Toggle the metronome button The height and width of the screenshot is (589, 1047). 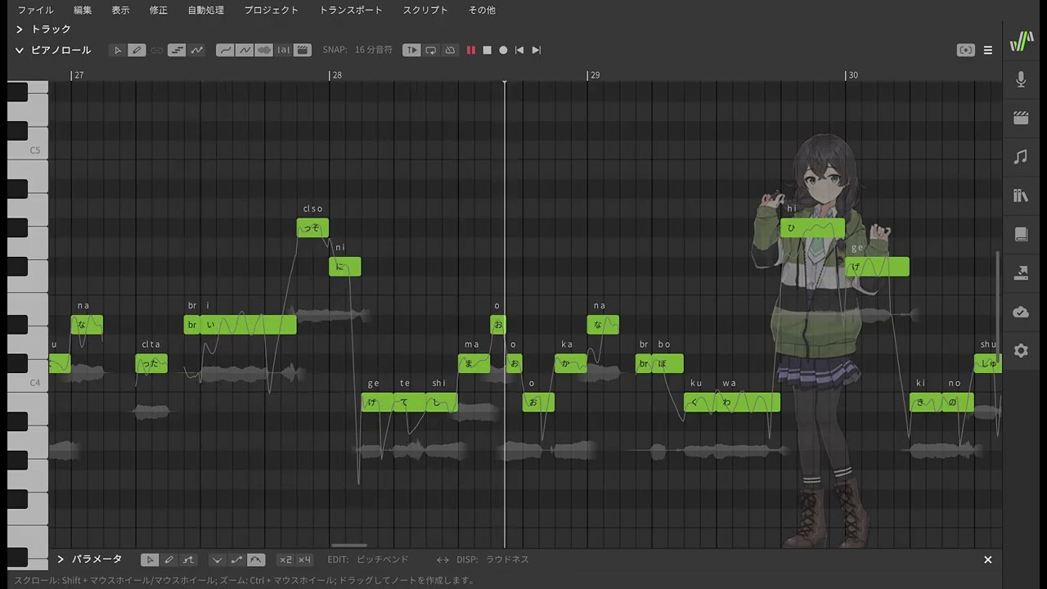450,50
